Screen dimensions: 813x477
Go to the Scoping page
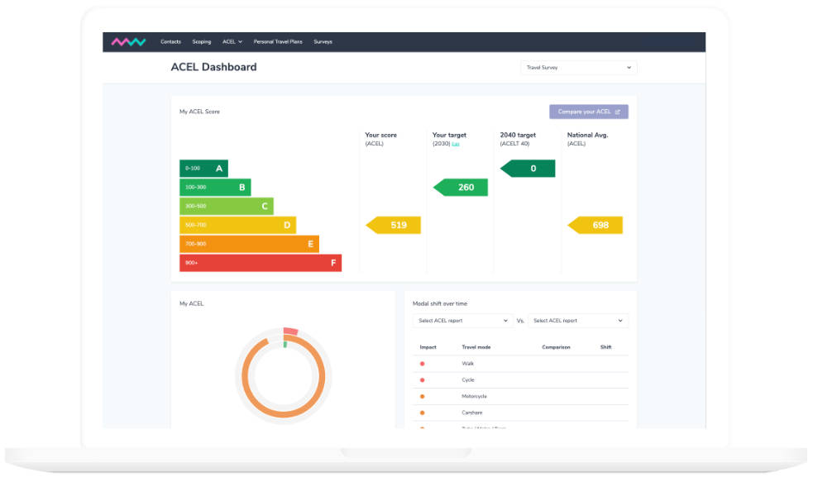(x=202, y=42)
